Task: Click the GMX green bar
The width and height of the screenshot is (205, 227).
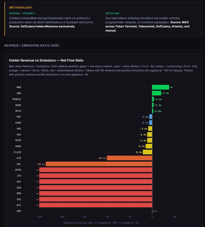Action: coord(156,93)
